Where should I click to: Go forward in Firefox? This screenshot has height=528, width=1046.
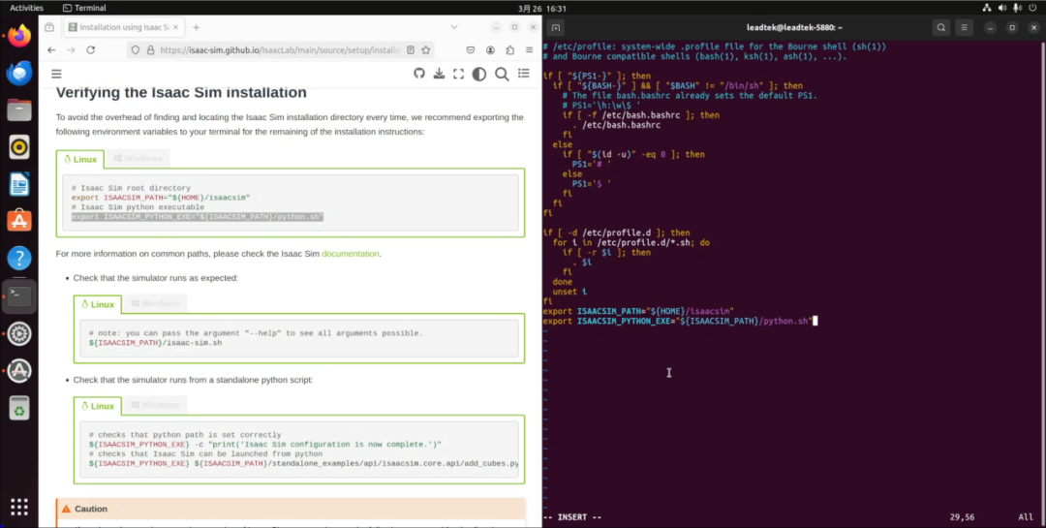[72, 50]
